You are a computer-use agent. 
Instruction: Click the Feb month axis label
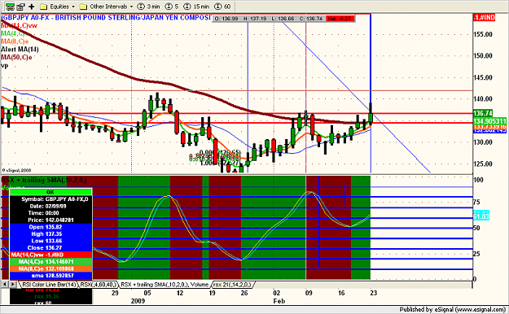[279, 301]
